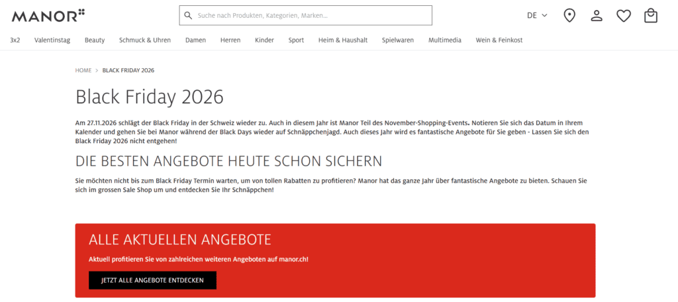Open the Beauty category

click(x=95, y=40)
